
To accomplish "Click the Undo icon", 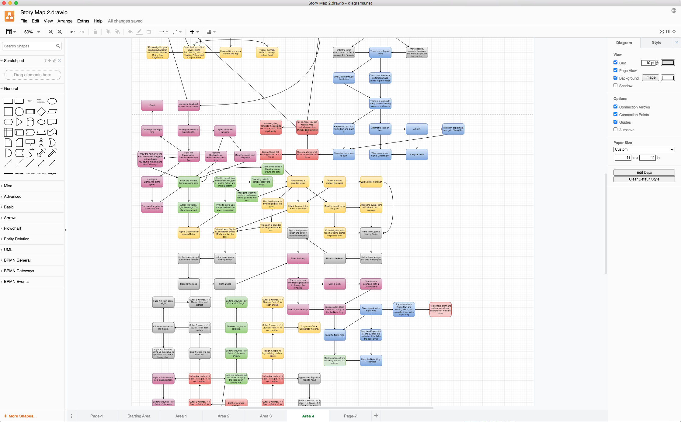I will point(73,32).
